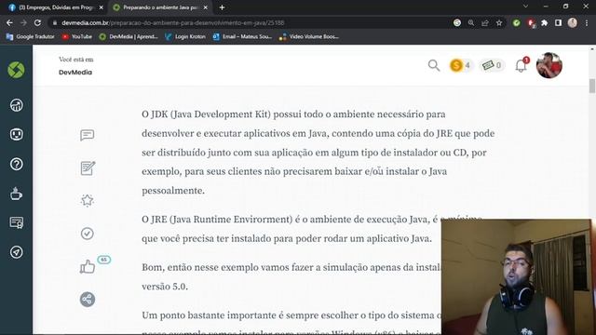Click the text 'O JDK (Java Development Kit)'
The height and width of the screenshot is (335, 596).
[x=207, y=114]
